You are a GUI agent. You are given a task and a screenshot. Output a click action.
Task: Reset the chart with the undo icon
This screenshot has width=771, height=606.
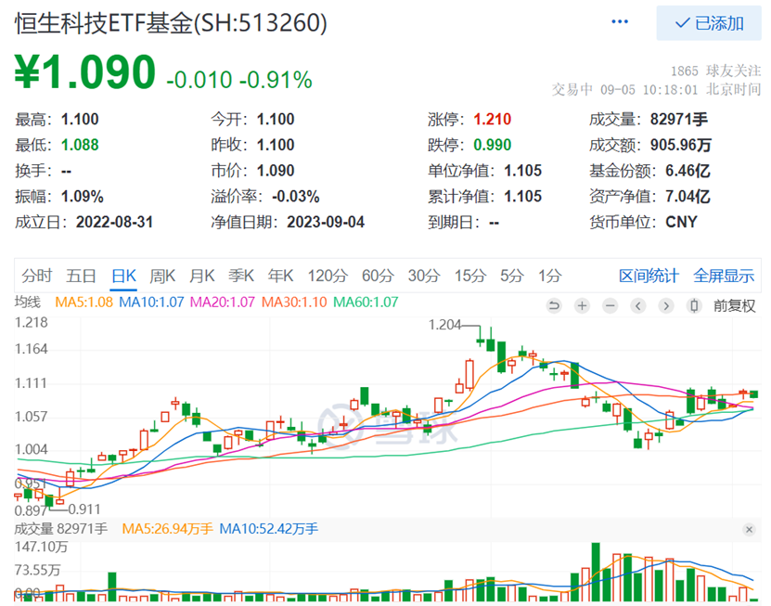tap(554, 305)
